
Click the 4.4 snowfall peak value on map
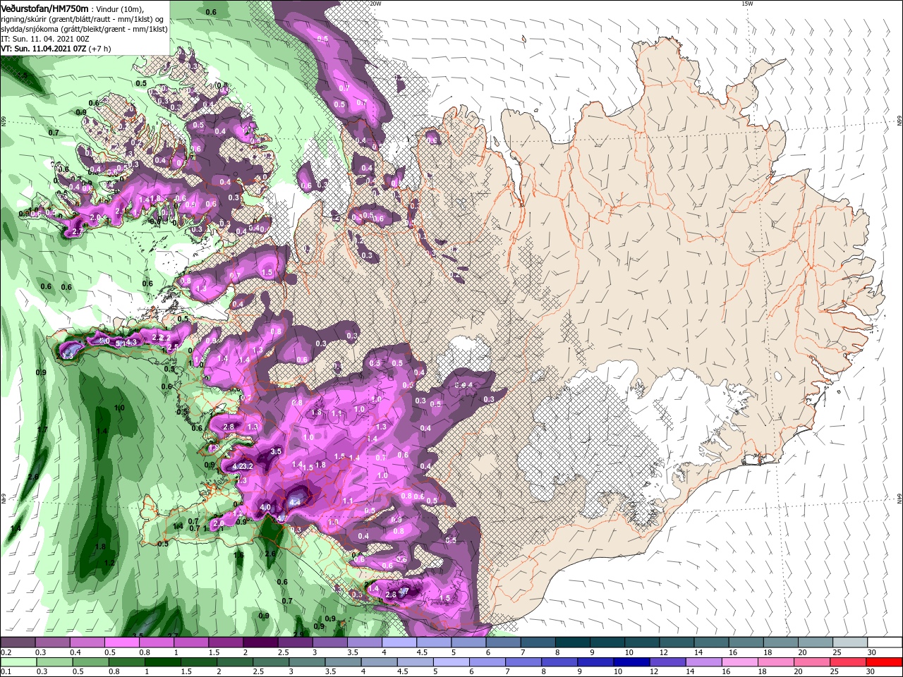click(295, 501)
